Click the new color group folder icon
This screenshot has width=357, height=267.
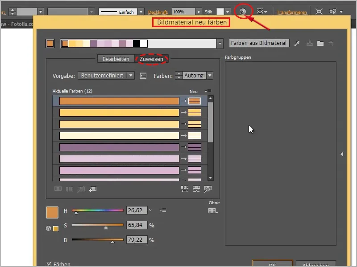tap(320, 43)
